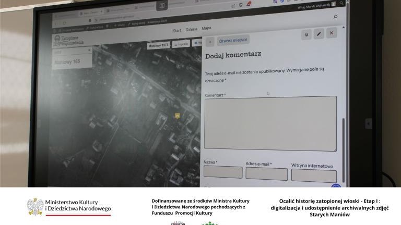Click the scrollbar up arrow at the panel top
The height and width of the screenshot is (225, 401).
[x=344, y=27]
